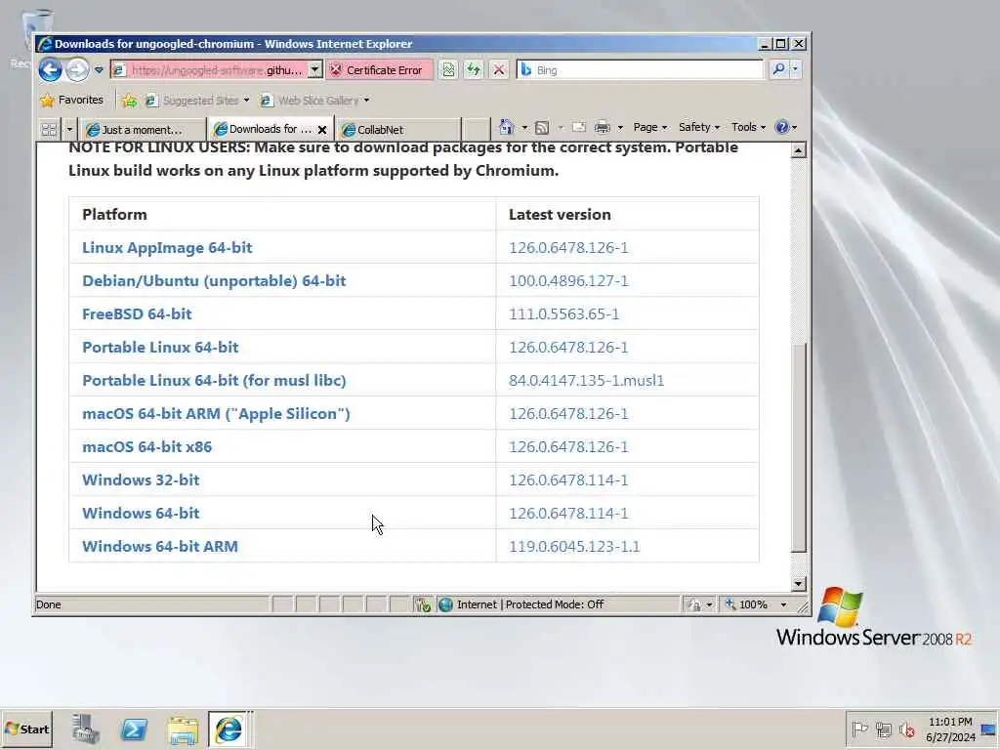Click the page scrollbar down arrow
Image resolution: width=1000 pixels, height=750 pixels.
coord(798,584)
